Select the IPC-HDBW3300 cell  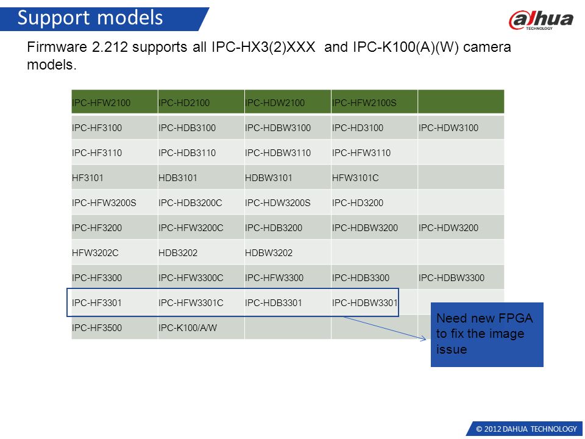point(461,278)
